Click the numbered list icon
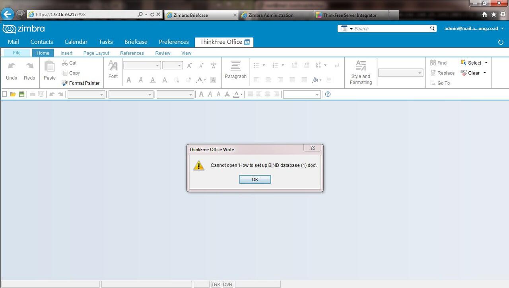This screenshot has height=288, width=509. point(275,65)
